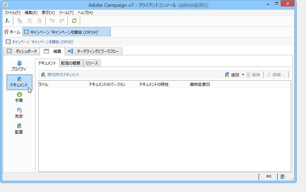The height and width of the screenshot is (192, 306).
Task: Expand the 追加 dropdown arrow
Action: [243, 75]
